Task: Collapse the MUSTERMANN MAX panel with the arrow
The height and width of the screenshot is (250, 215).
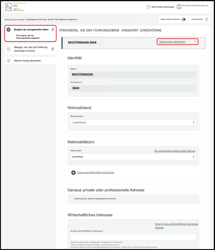Action: (x=195, y=41)
